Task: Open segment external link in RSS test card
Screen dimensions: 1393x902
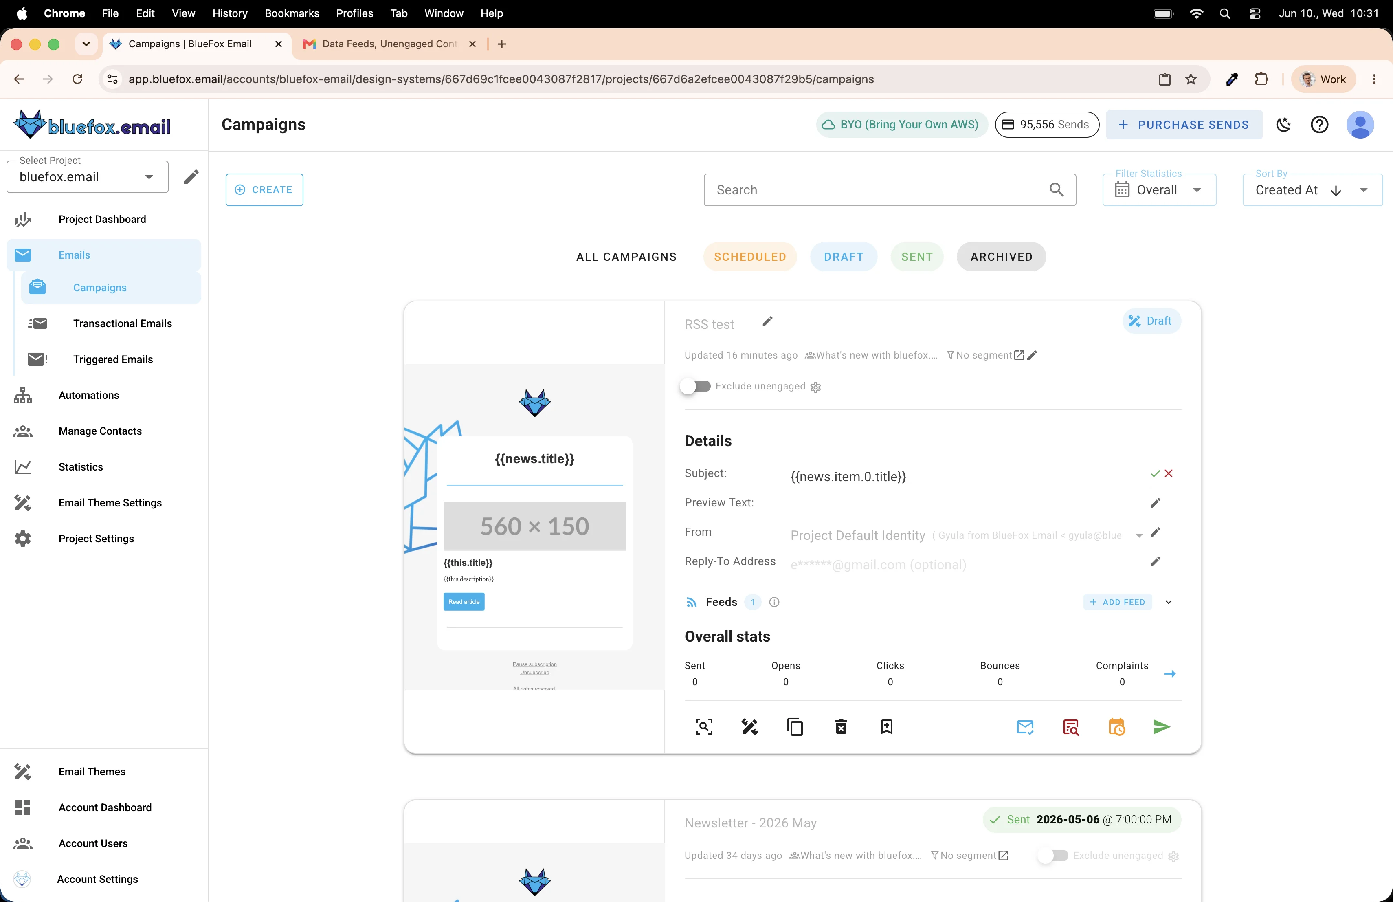Action: click(x=1019, y=355)
